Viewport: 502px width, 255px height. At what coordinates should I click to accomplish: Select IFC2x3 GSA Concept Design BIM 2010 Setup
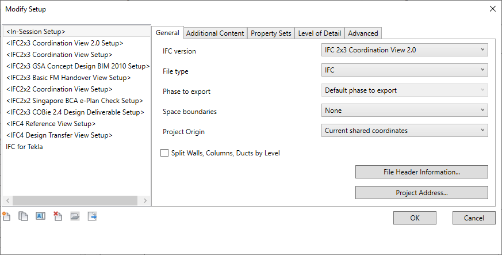point(76,66)
